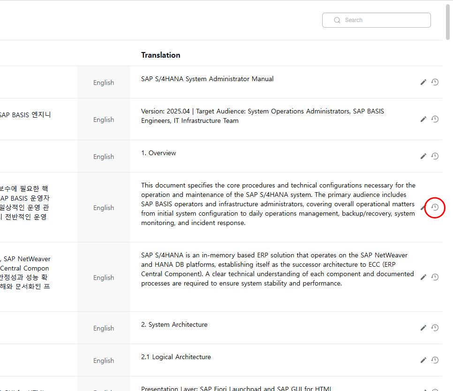Click edit pencil for '2. System Architecture'
This screenshot has height=391, width=453.
tap(423, 328)
